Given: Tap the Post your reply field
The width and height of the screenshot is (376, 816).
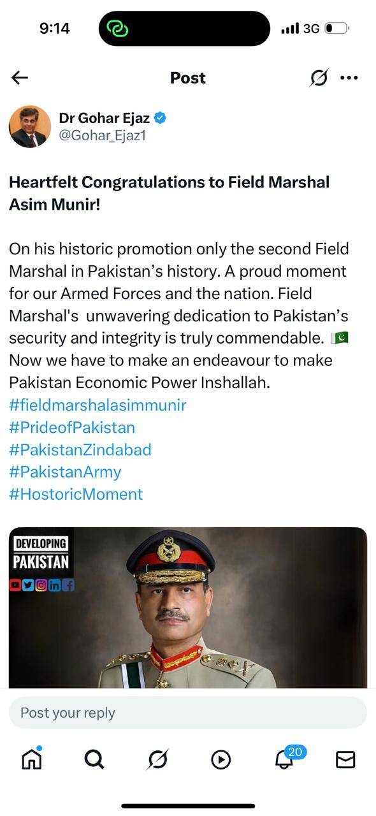Looking at the screenshot, I should click(x=188, y=713).
